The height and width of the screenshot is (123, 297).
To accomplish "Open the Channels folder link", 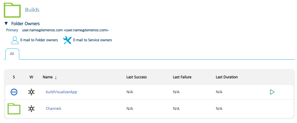I will point(53,109).
